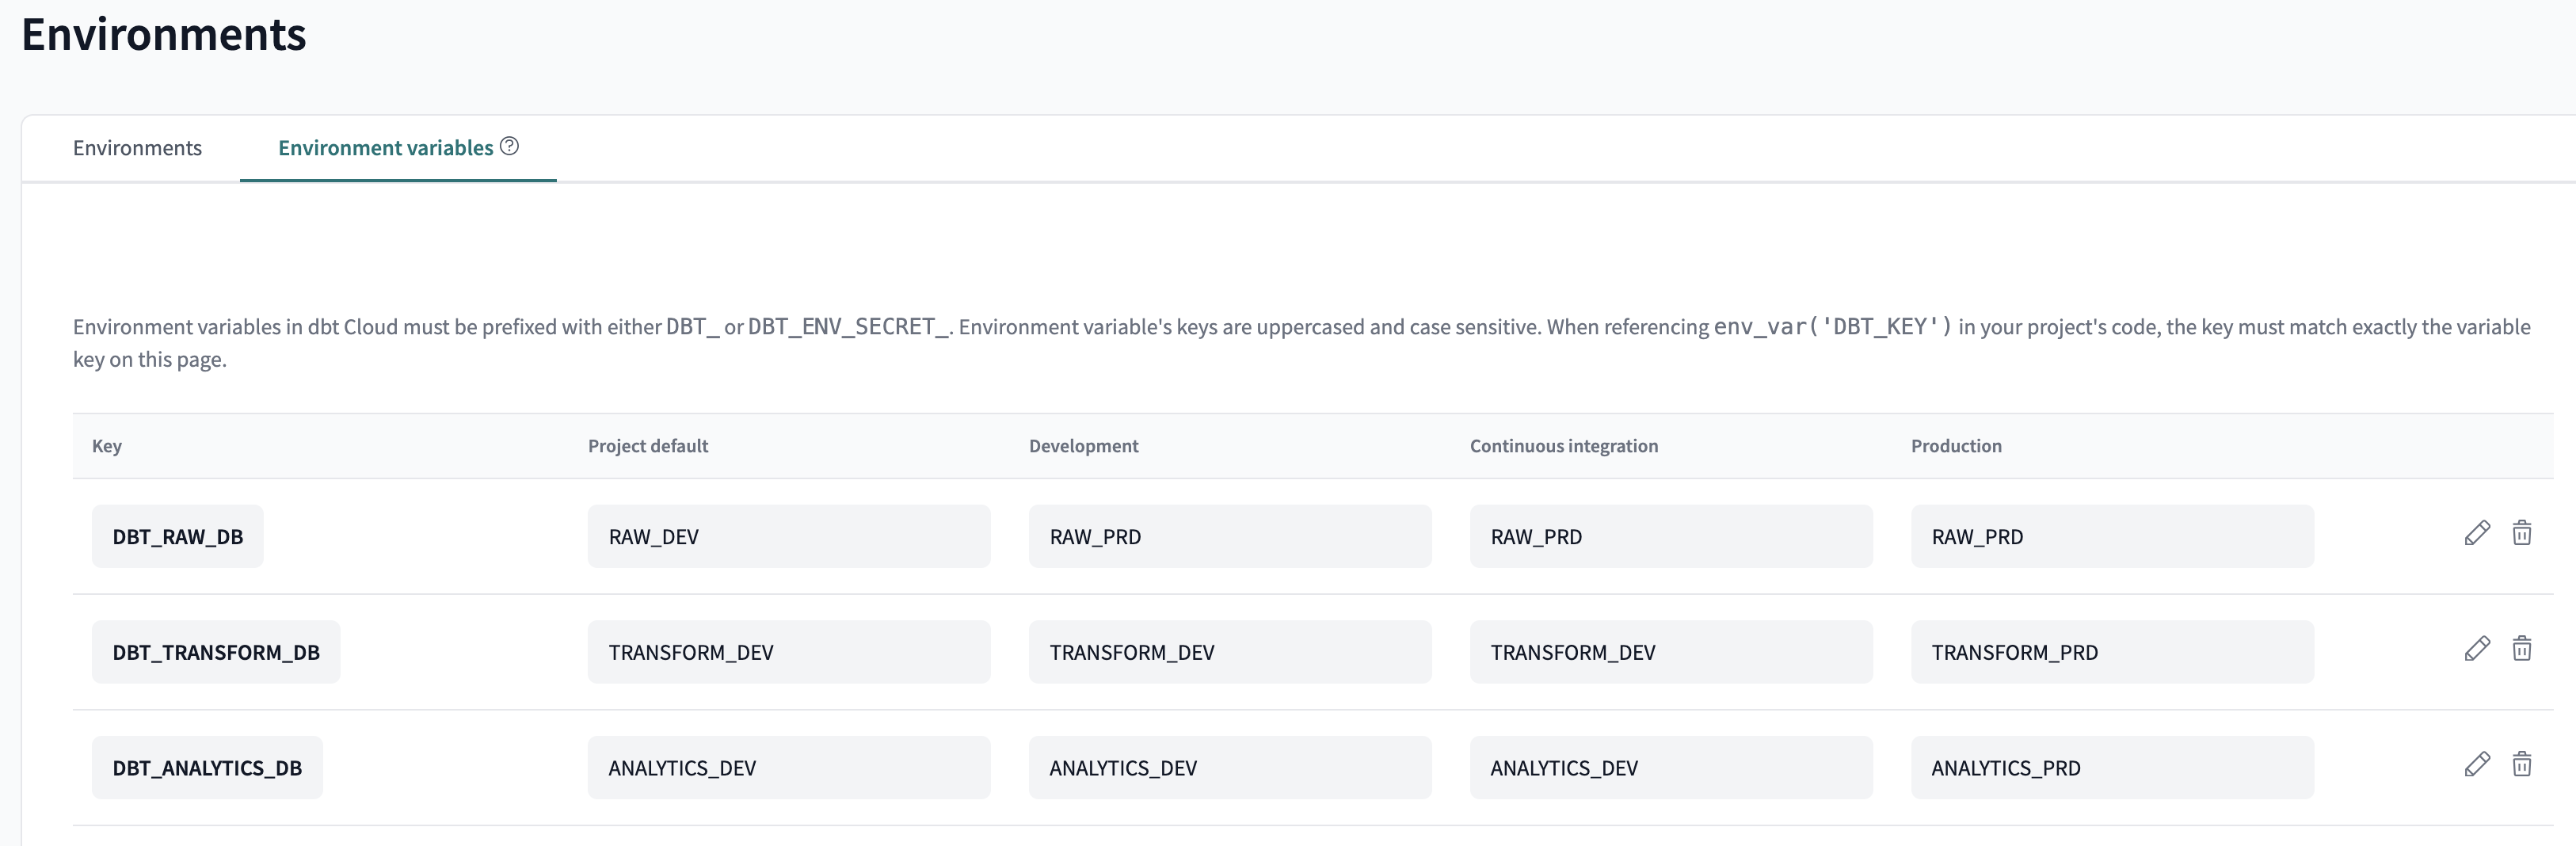This screenshot has height=846, width=2576.
Task: Click the DBT_ANALYTICS_DB key field
Action: pos(207,768)
